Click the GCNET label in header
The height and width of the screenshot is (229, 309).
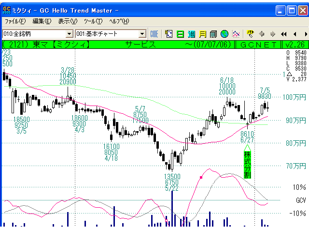coord(258,45)
